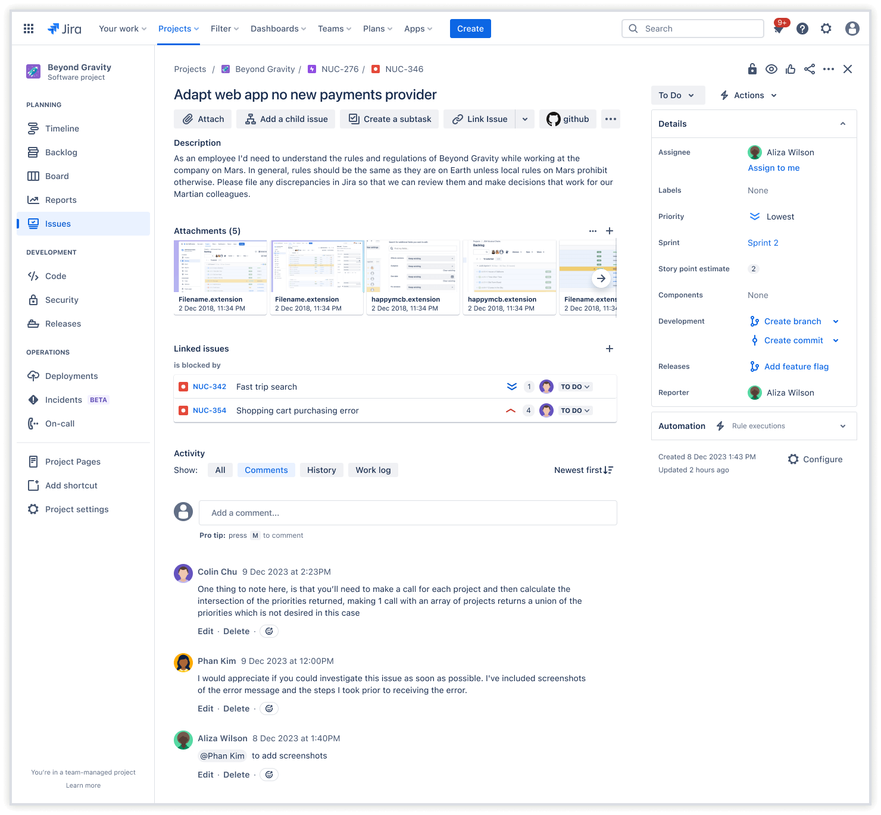
Task: Expand the Actions dropdown
Action: point(748,95)
